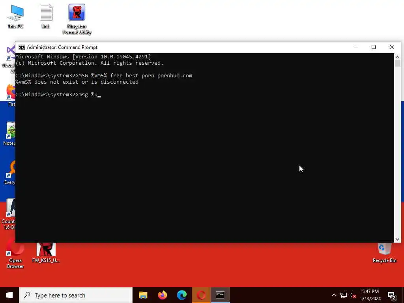Viewport: 404px width, 303px height.
Task: Click the 'MSG %VM5% free best' command line
Action: [x=104, y=75]
